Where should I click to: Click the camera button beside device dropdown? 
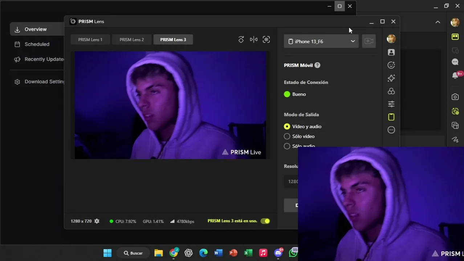tap(369, 41)
